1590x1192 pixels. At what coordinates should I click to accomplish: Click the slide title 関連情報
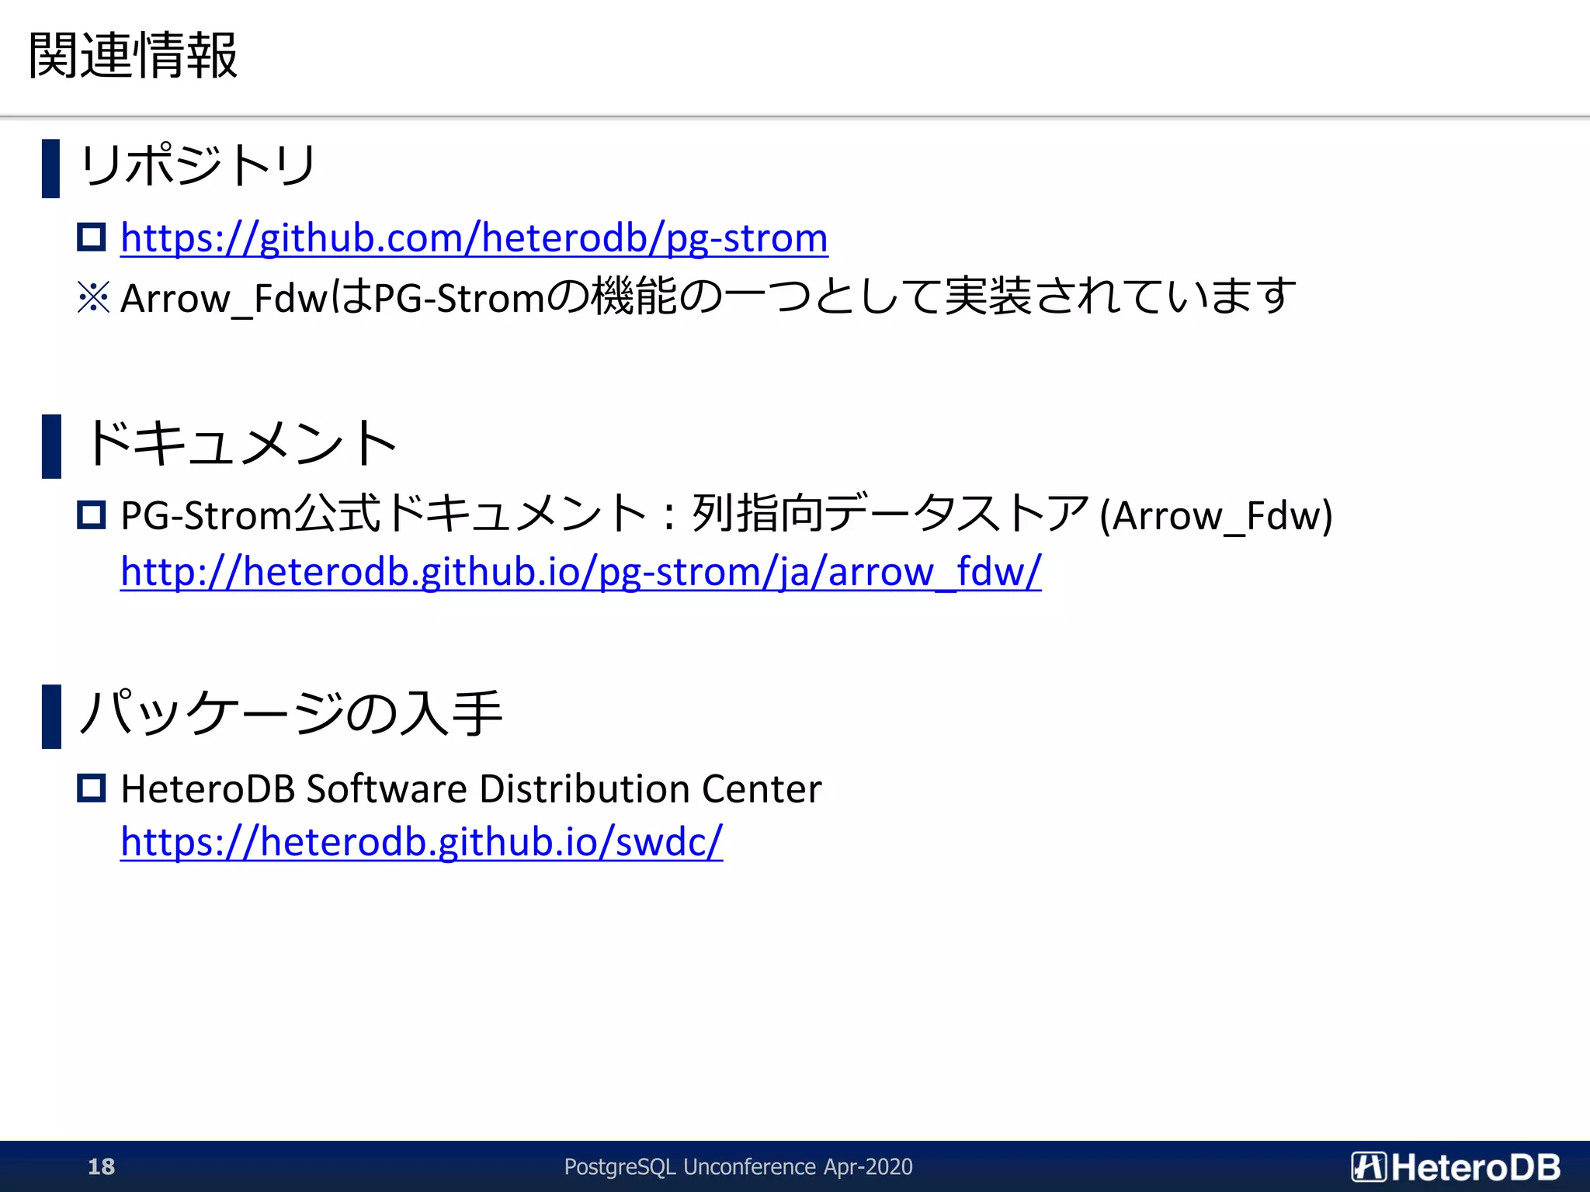tap(133, 55)
